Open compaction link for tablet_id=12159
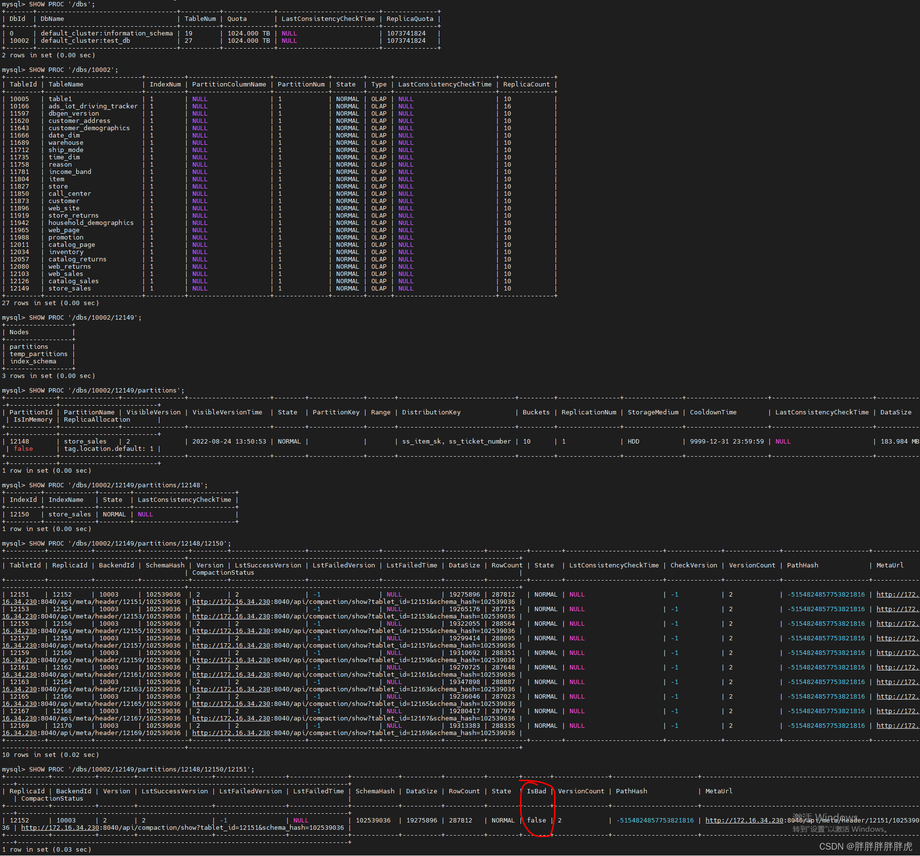 [353, 660]
